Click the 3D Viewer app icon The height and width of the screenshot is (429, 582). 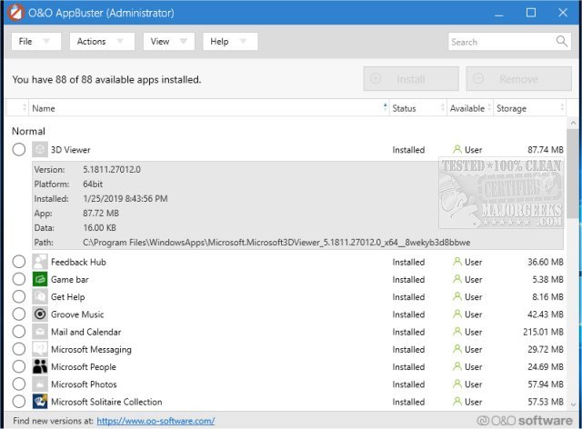(x=40, y=150)
